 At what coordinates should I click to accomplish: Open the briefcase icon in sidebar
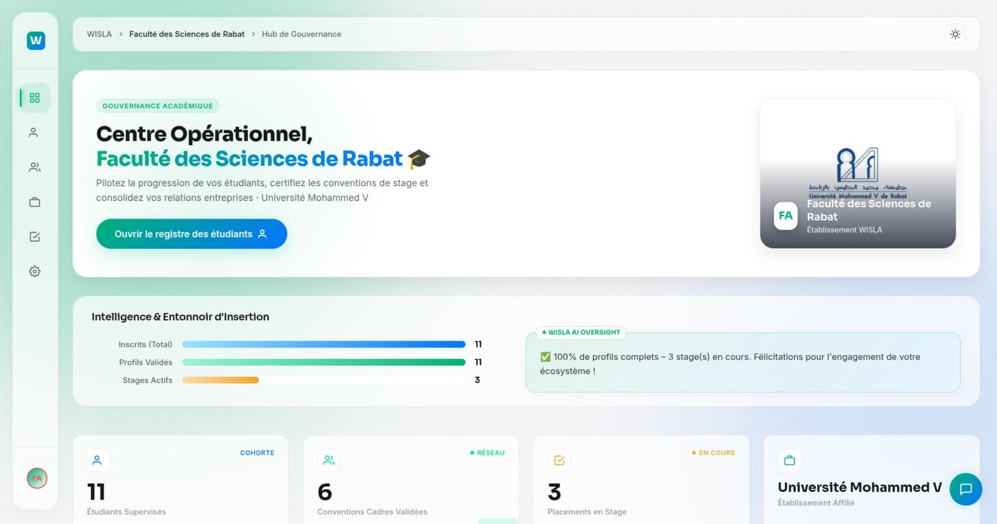34,202
